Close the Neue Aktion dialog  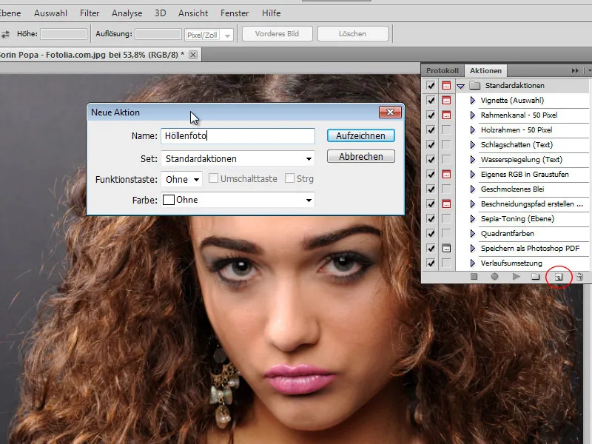[x=390, y=112]
